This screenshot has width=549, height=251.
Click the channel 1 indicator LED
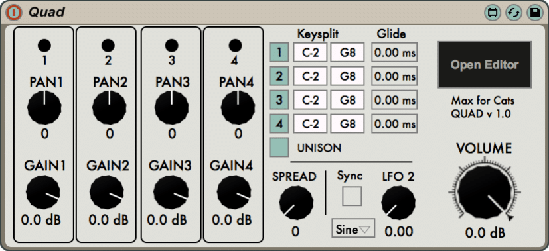pos(44,46)
